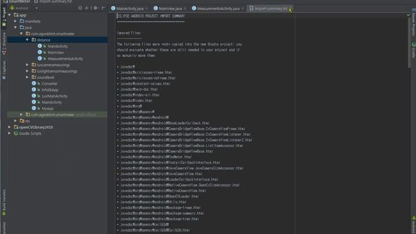Select the distance package row
The image size is (416, 234).
click(57, 40)
